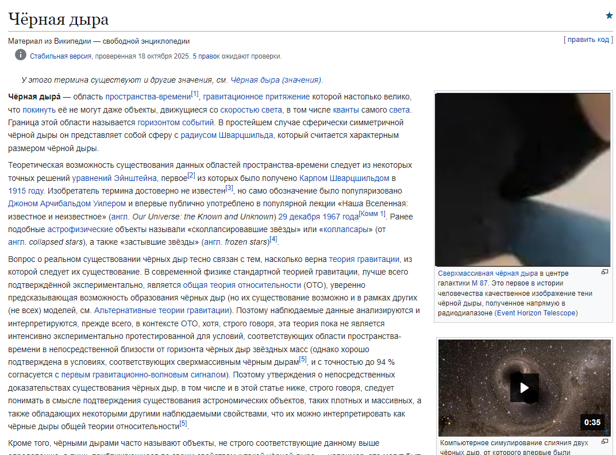Screen dimensions: 616x455
Task: Open 'Сверхмассивная чёрная дыра' caption link
Action: pyautogui.click(x=488, y=273)
